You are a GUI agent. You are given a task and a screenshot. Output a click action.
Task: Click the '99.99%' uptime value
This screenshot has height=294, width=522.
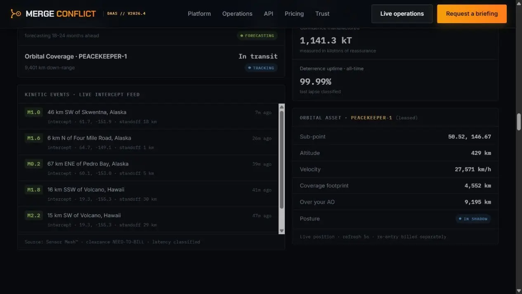point(316,81)
